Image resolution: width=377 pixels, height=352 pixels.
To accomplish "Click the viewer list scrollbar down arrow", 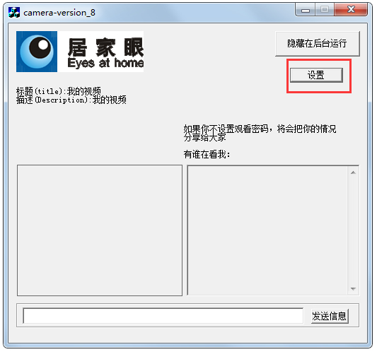I will (353, 289).
